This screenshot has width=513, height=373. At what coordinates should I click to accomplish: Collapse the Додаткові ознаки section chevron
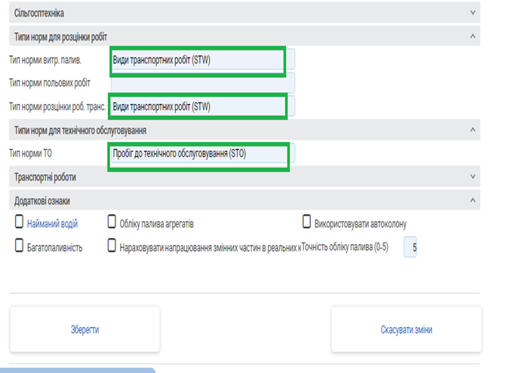click(473, 200)
